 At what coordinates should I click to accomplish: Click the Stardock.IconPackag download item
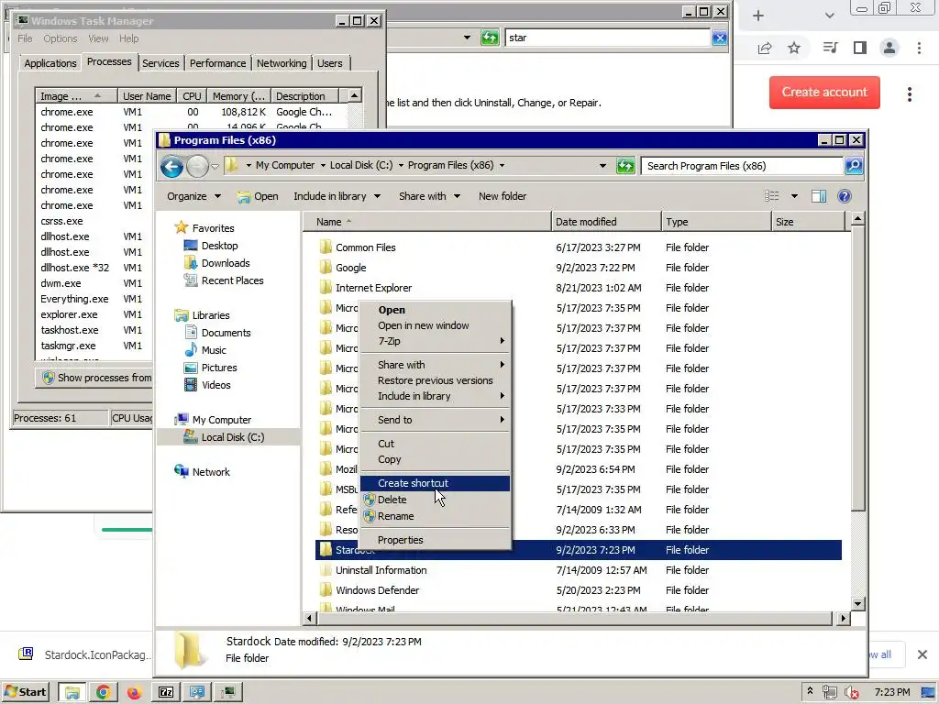tap(86, 654)
